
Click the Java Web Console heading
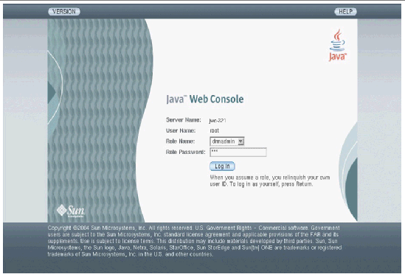tap(205, 99)
